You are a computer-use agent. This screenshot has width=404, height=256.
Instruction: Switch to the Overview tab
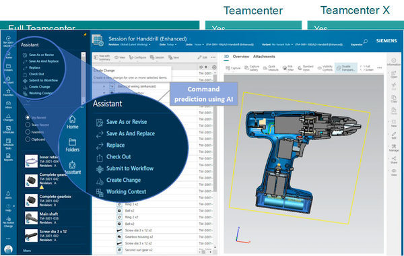coord(241,57)
